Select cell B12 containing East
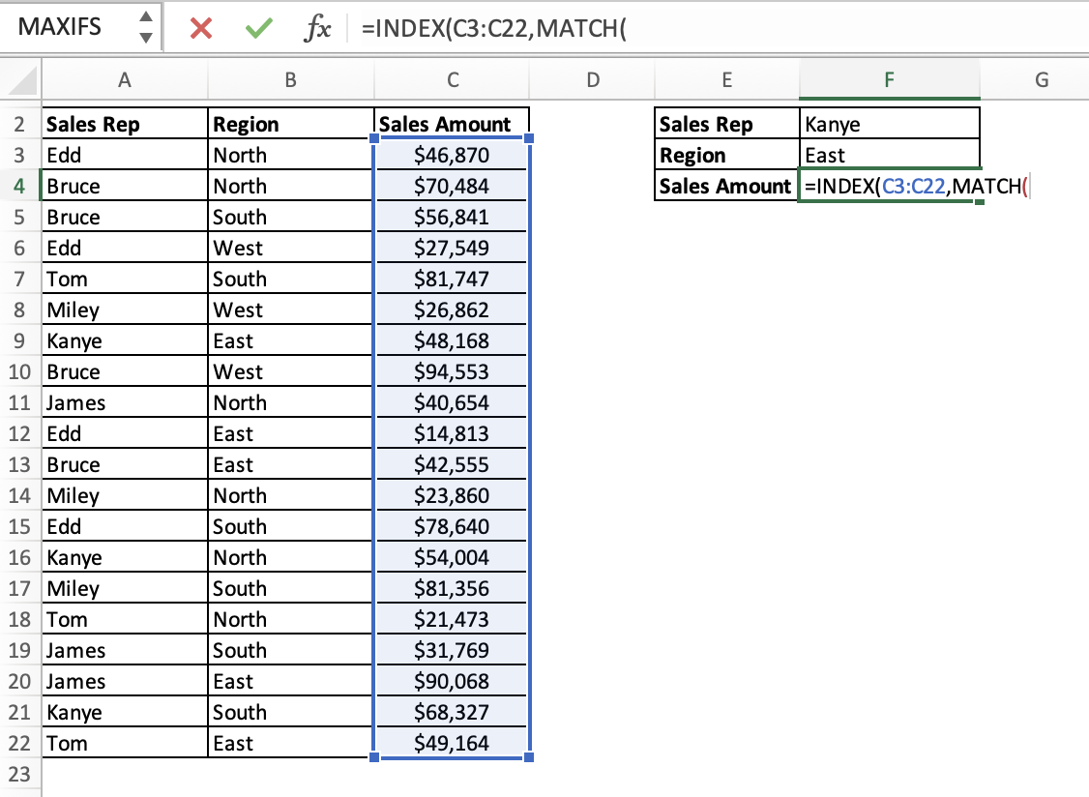 (290, 433)
